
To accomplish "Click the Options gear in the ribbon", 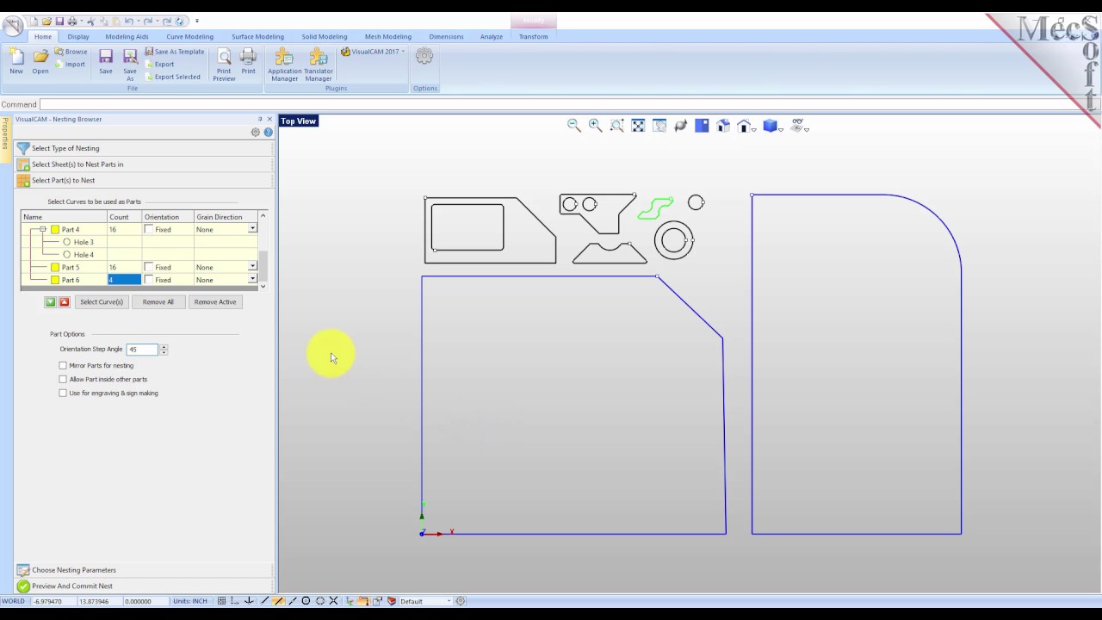I will click(x=424, y=56).
